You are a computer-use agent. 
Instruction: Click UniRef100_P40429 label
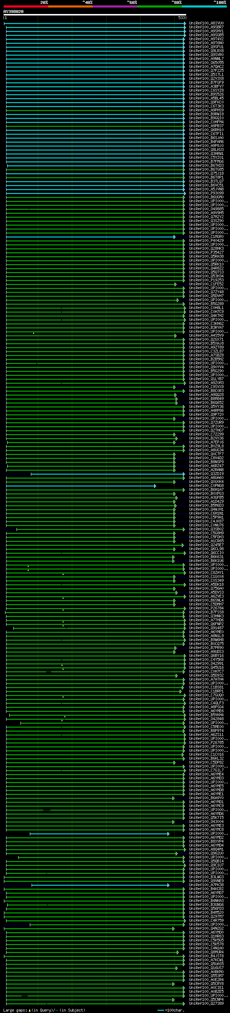tap(206, 241)
